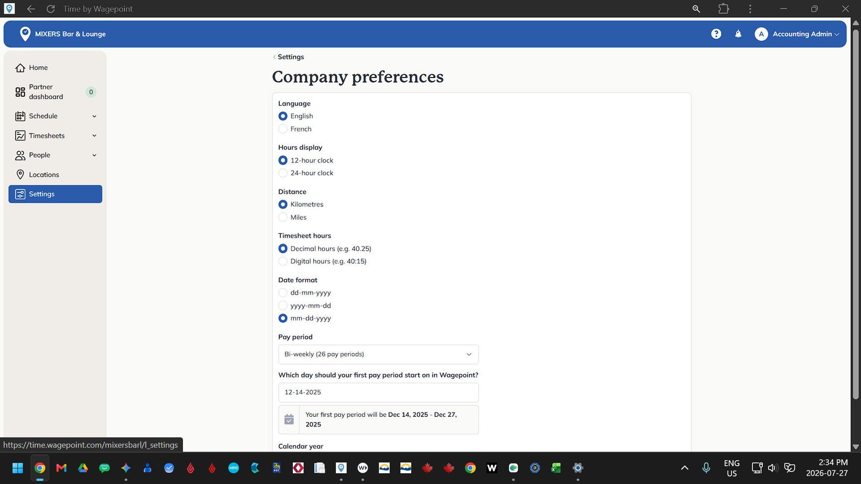This screenshot has width=861, height=484.
Task: Expand the Schedule sidebar section
Action: (x=55, y=116)
